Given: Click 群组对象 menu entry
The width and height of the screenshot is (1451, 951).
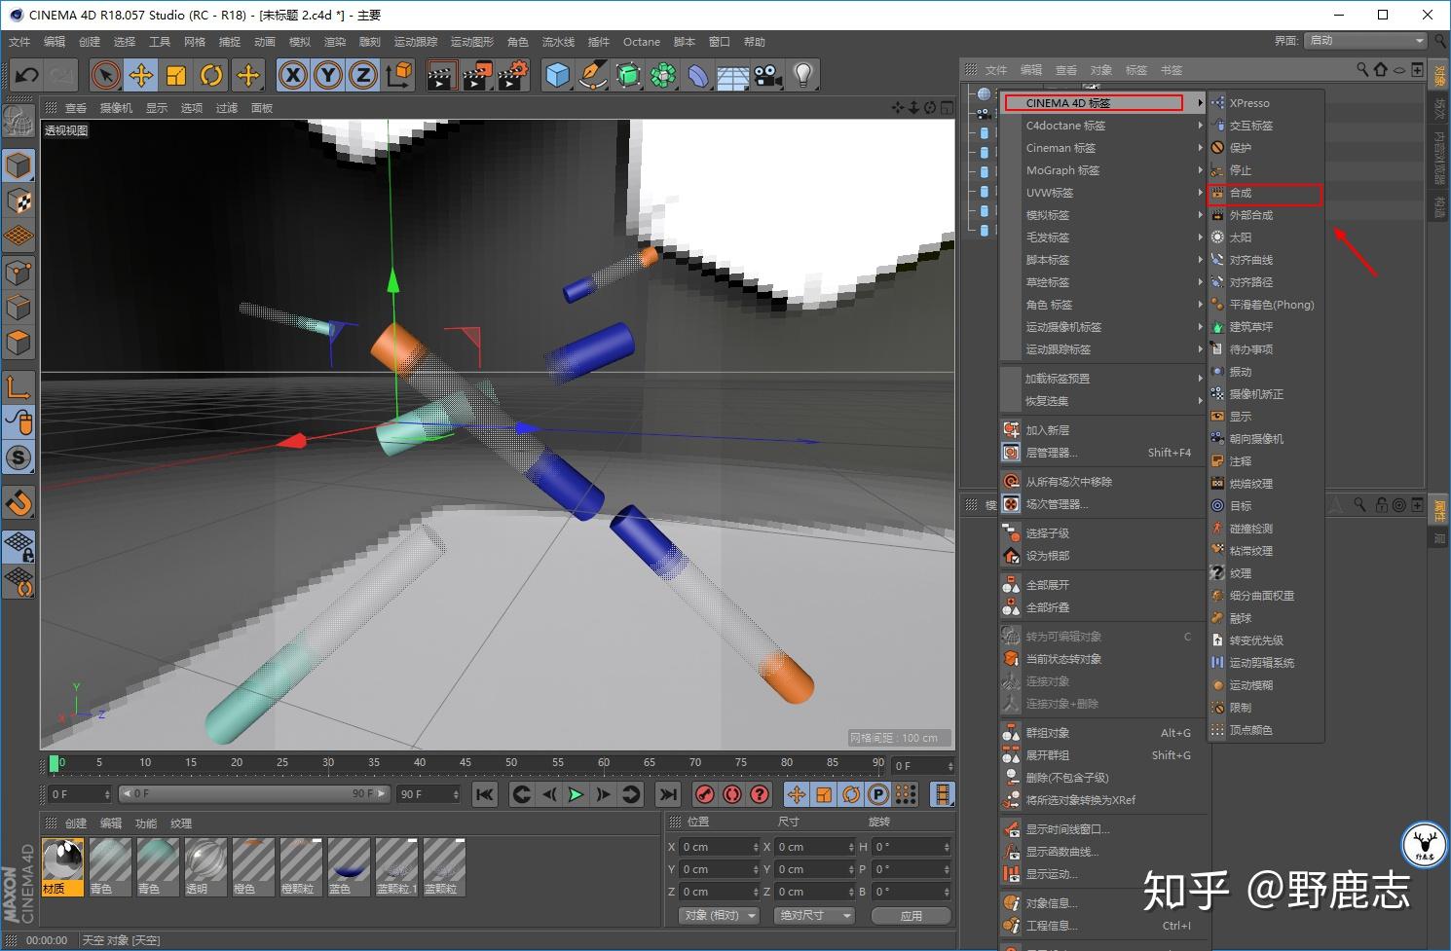Looking at the screenshot, I should pyautogui.click(x=1102, y=733).
